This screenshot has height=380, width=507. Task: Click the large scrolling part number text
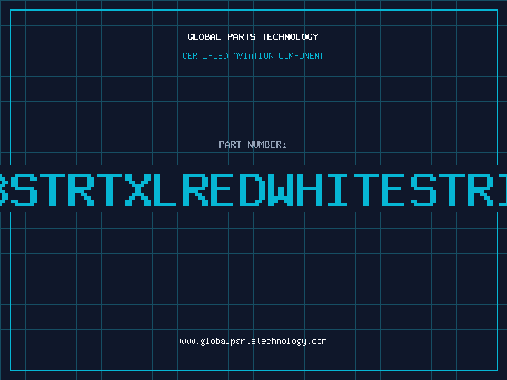pyautogui.click(x=253, y=190)
